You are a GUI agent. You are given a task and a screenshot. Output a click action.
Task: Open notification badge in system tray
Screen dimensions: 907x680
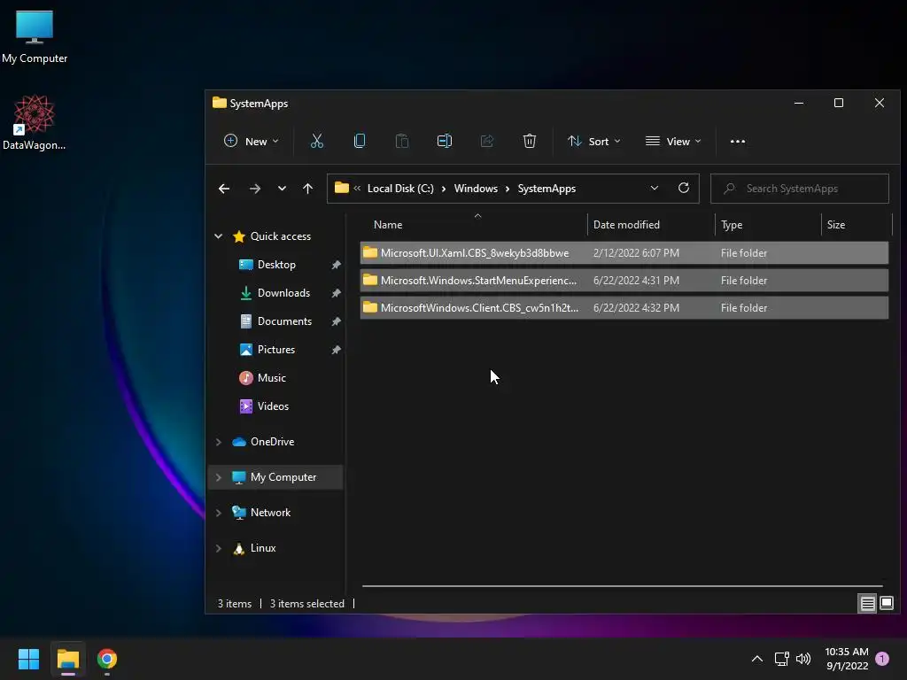click(x=882, y=659)
